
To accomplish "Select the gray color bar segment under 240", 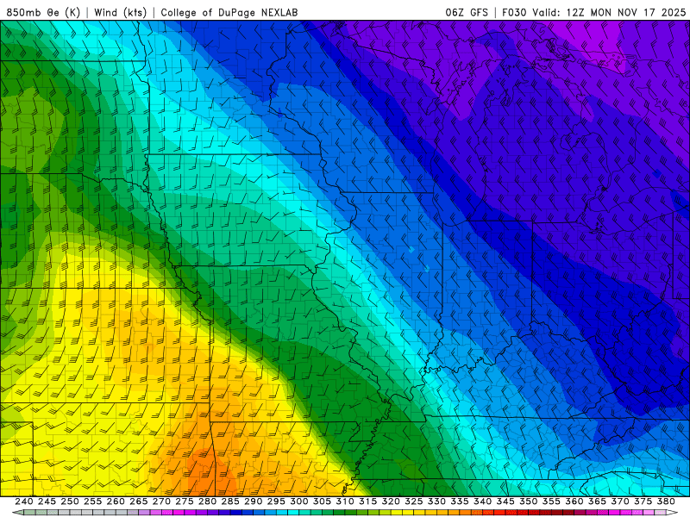I will (28, 513).
